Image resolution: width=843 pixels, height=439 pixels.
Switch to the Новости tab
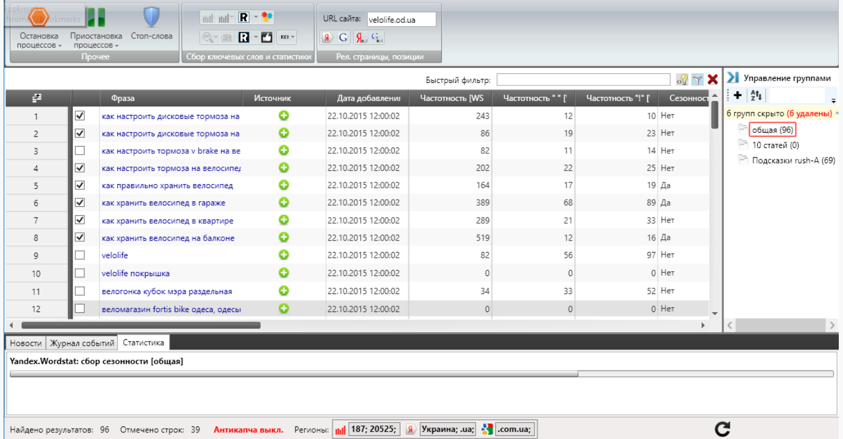click(x=26, y=343)
